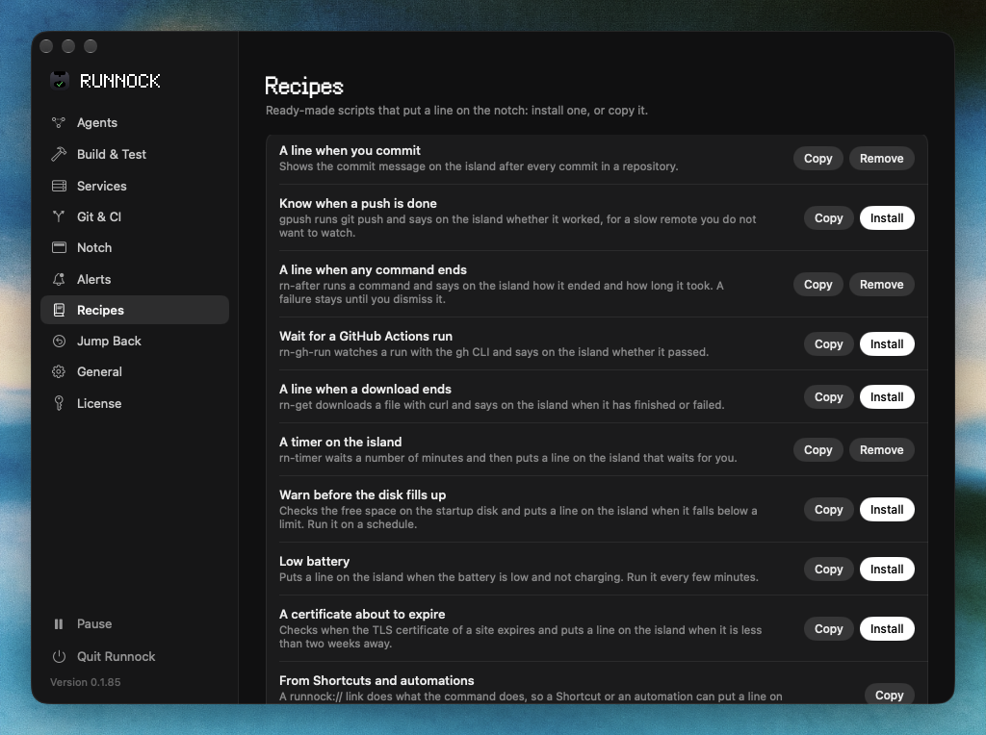
Task: Copy the 'Low battery' script
Action: (828, 570)
